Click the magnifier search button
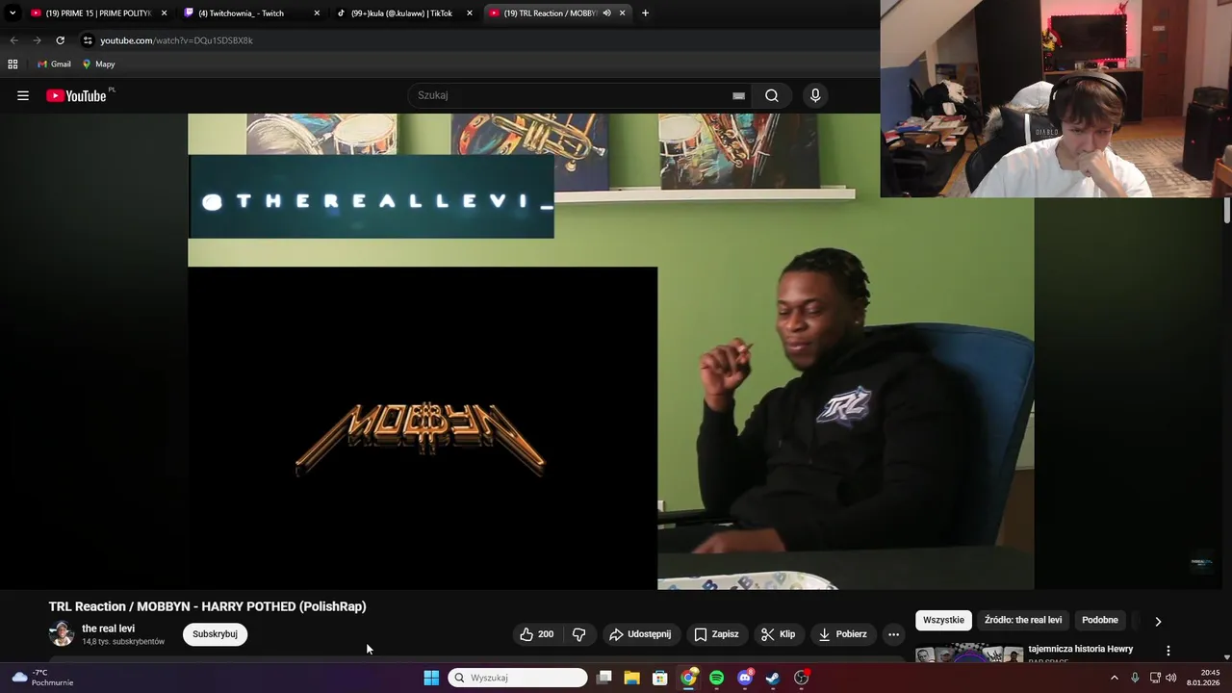This screenshot has height=693, width=1232. click(x=771, y=95)
